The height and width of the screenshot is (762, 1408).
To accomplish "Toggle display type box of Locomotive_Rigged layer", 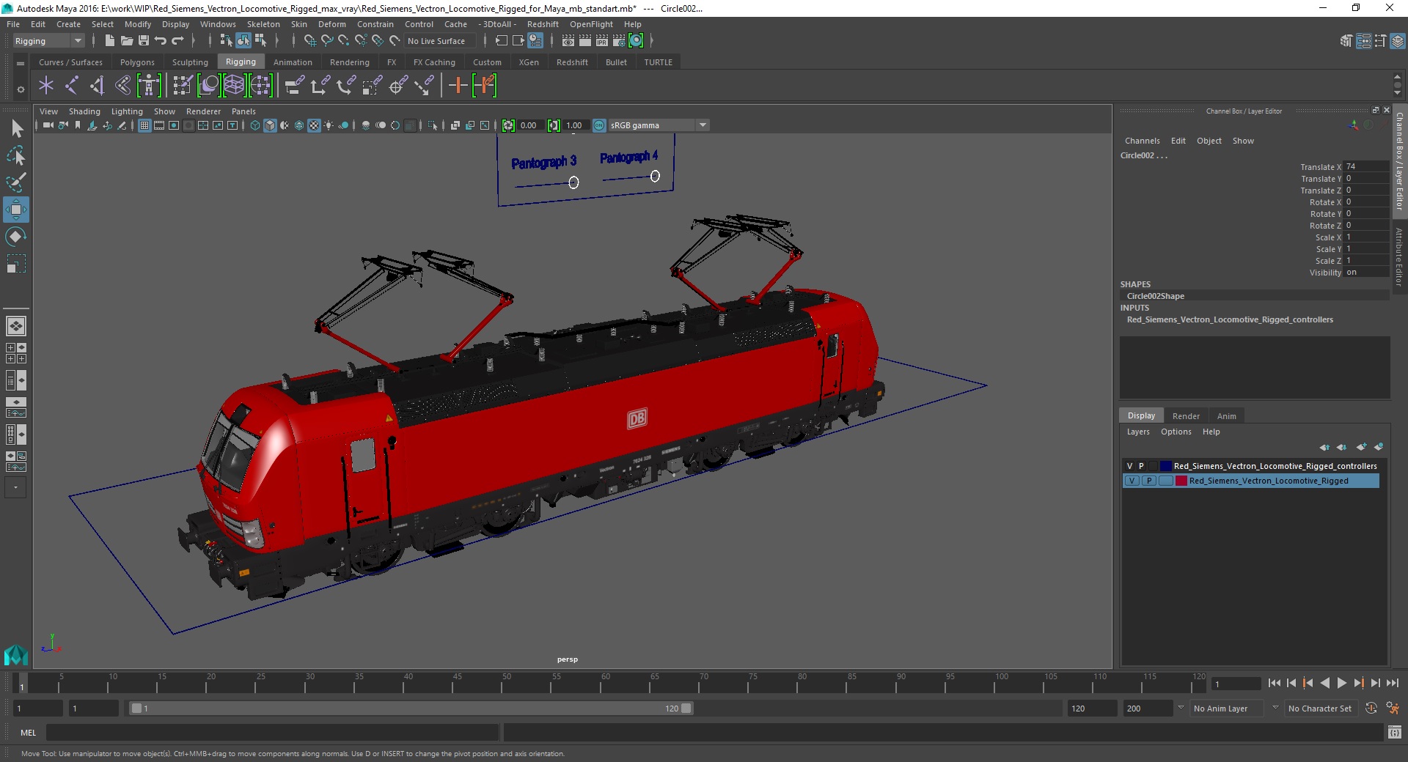I will tap(1166, 481).
